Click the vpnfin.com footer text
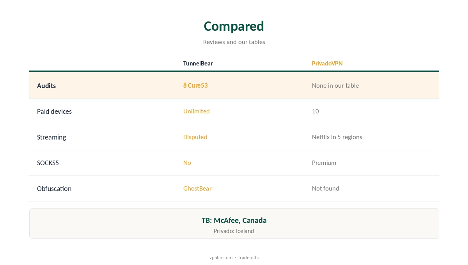This screenshot has height=265, width=468. tap(221, 258)
